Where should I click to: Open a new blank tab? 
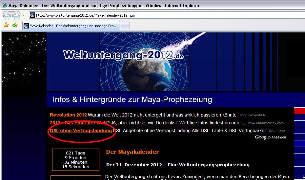coord(125,26)
